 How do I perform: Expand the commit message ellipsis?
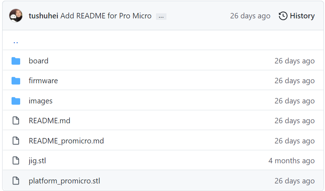[x=161, y=16]
